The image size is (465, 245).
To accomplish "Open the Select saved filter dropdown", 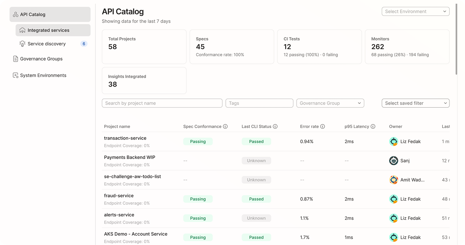I will coord(415,103).
